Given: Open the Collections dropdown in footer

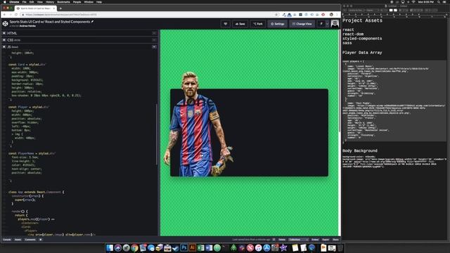Looking at the screenshot, I should click(x=298, y=240).
